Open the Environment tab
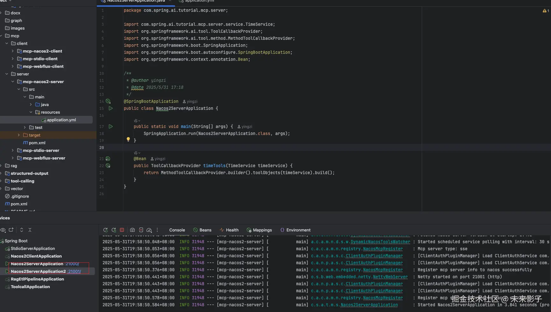Screen dimensions: 551x312 pos(295,230)
